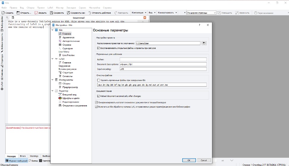Click the default project location path field
Screen dimensions: 289x166
pyautogui.click(x=168, y=43)
